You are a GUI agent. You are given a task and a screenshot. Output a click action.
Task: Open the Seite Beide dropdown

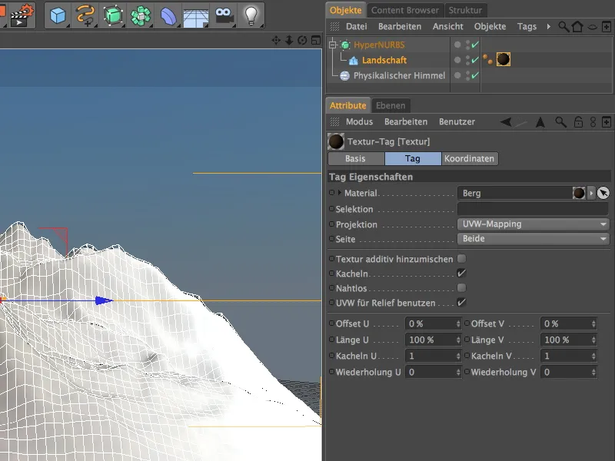(x=533, y=239)
